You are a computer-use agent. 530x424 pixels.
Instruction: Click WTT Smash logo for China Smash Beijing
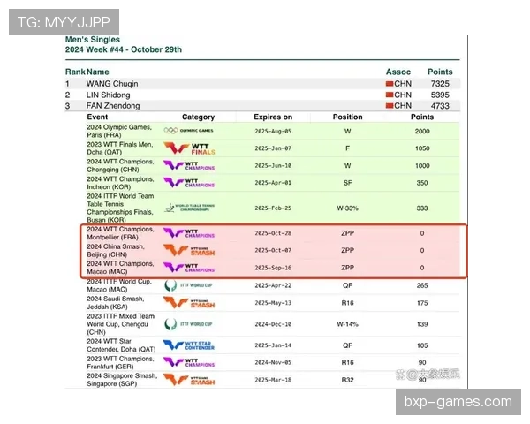189,250
